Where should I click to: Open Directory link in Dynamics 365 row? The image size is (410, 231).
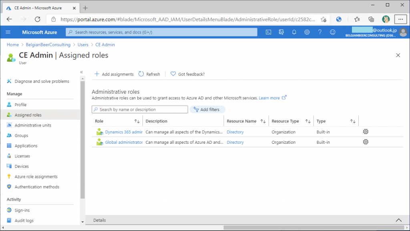[x=235, y=132]
